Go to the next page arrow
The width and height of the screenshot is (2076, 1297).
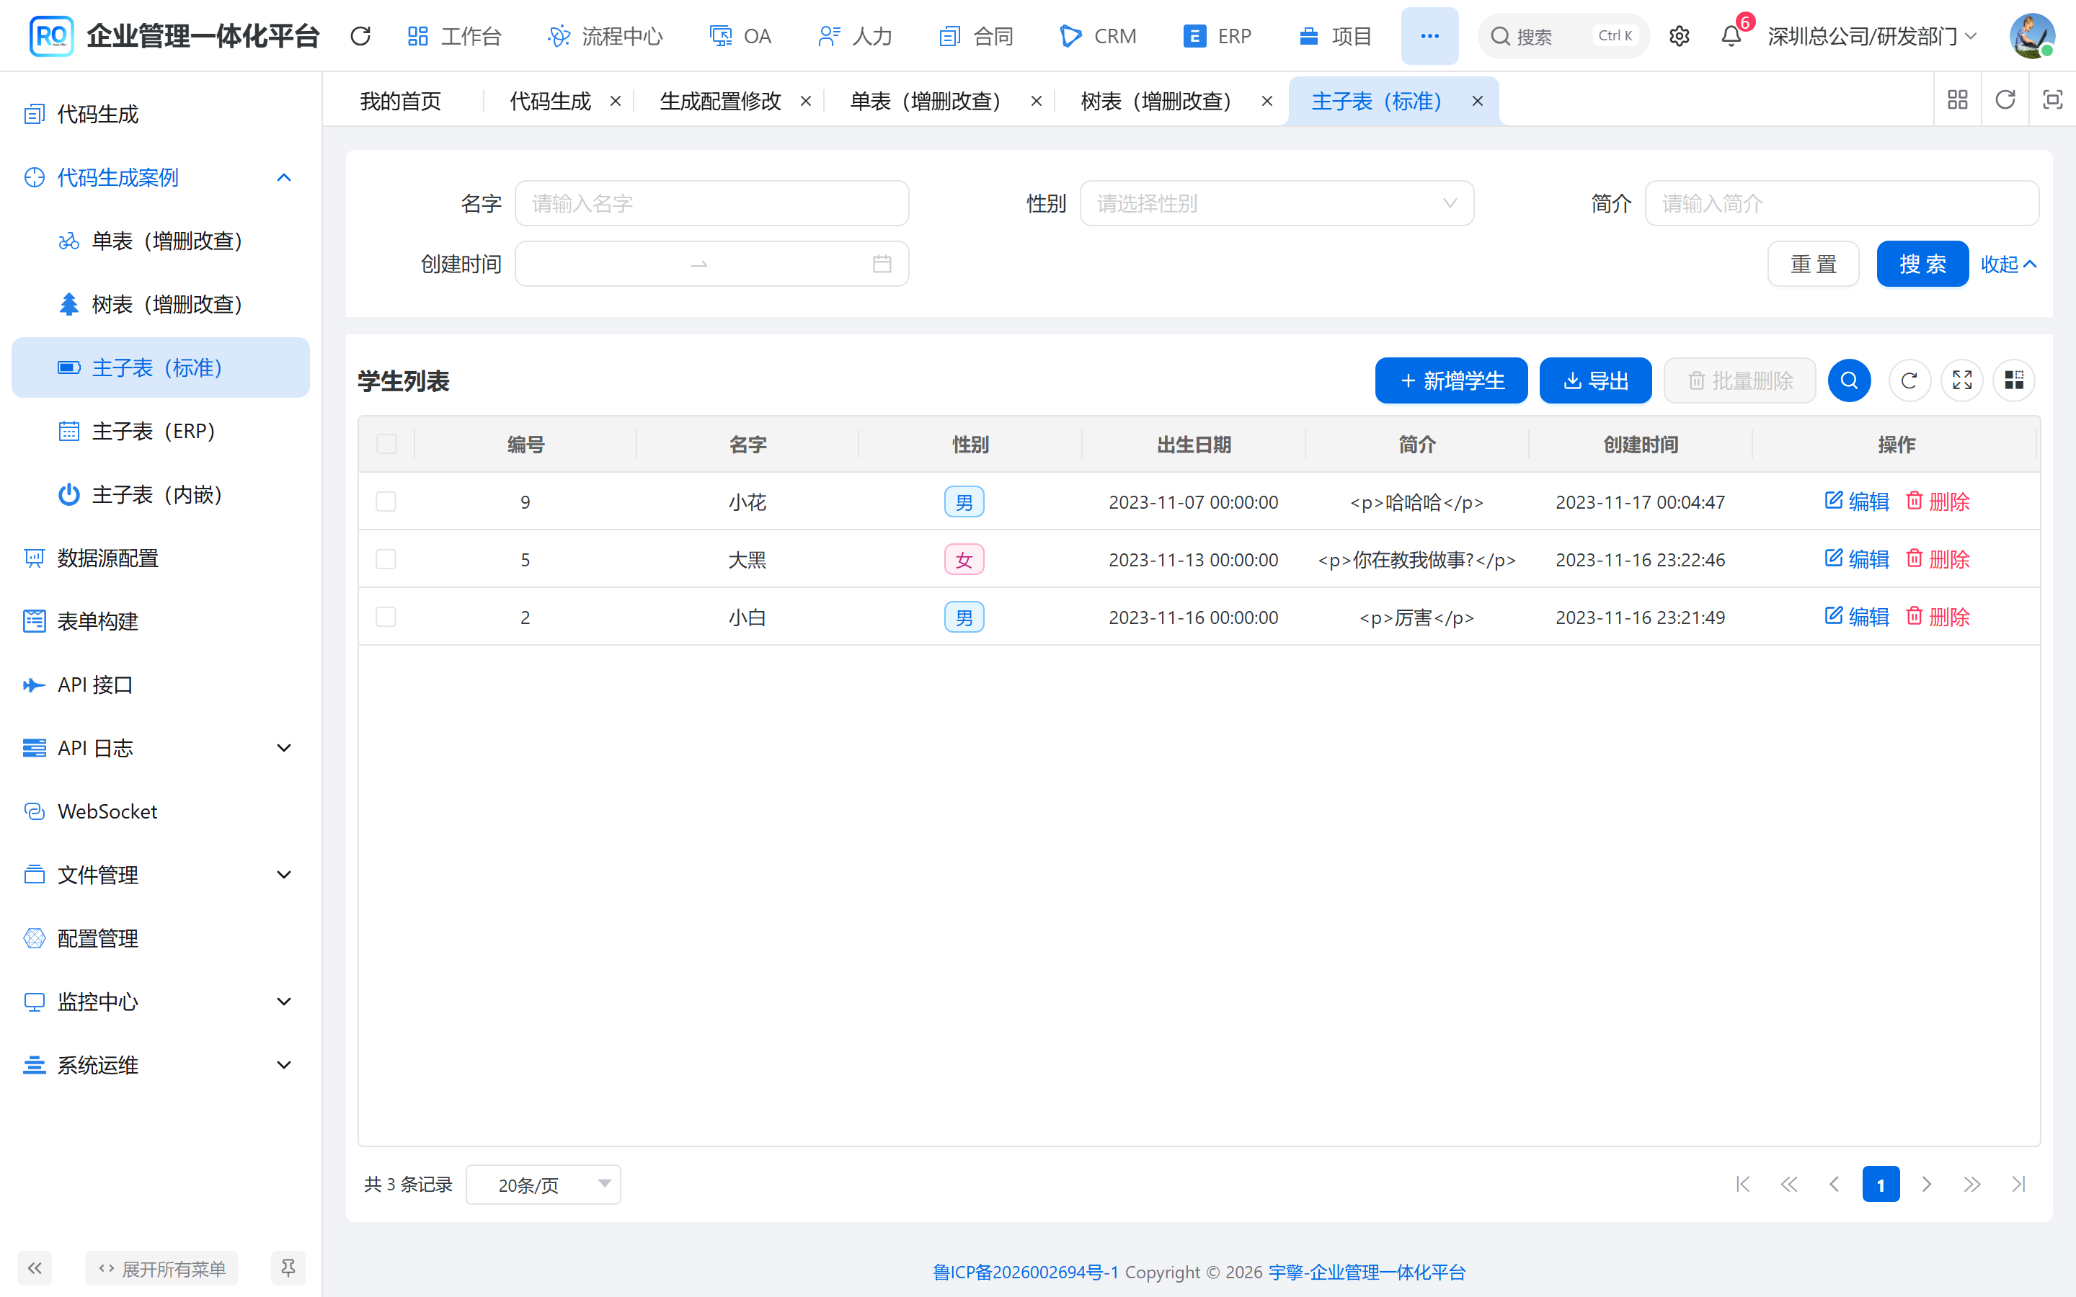1927,1184
